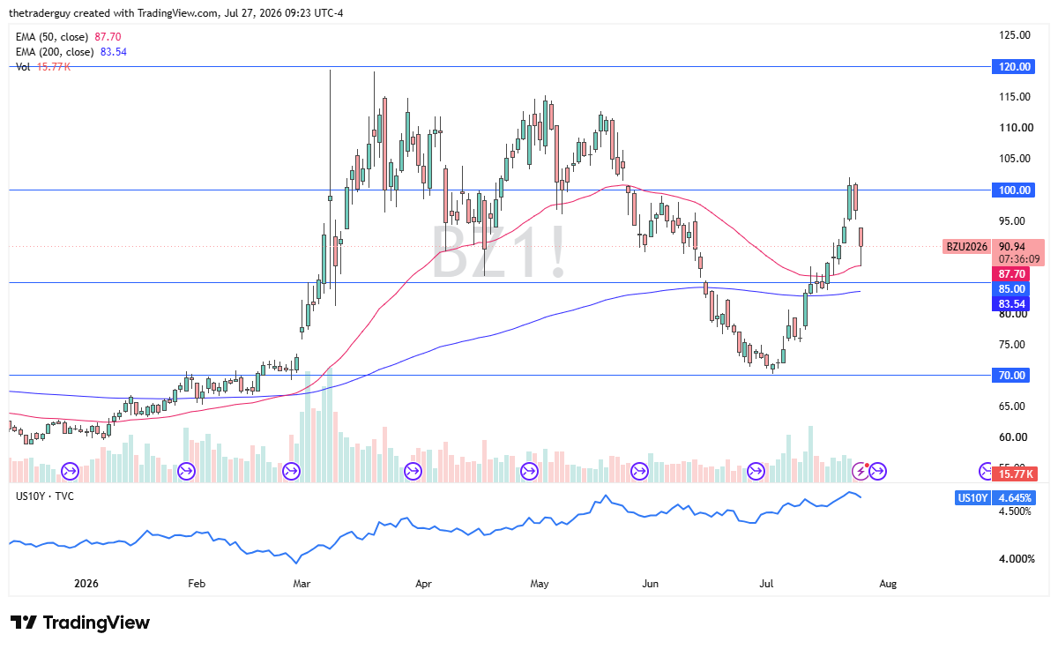Click the rollover marker just before Mar
The image size is (1058, 649).
coord(290,472)
